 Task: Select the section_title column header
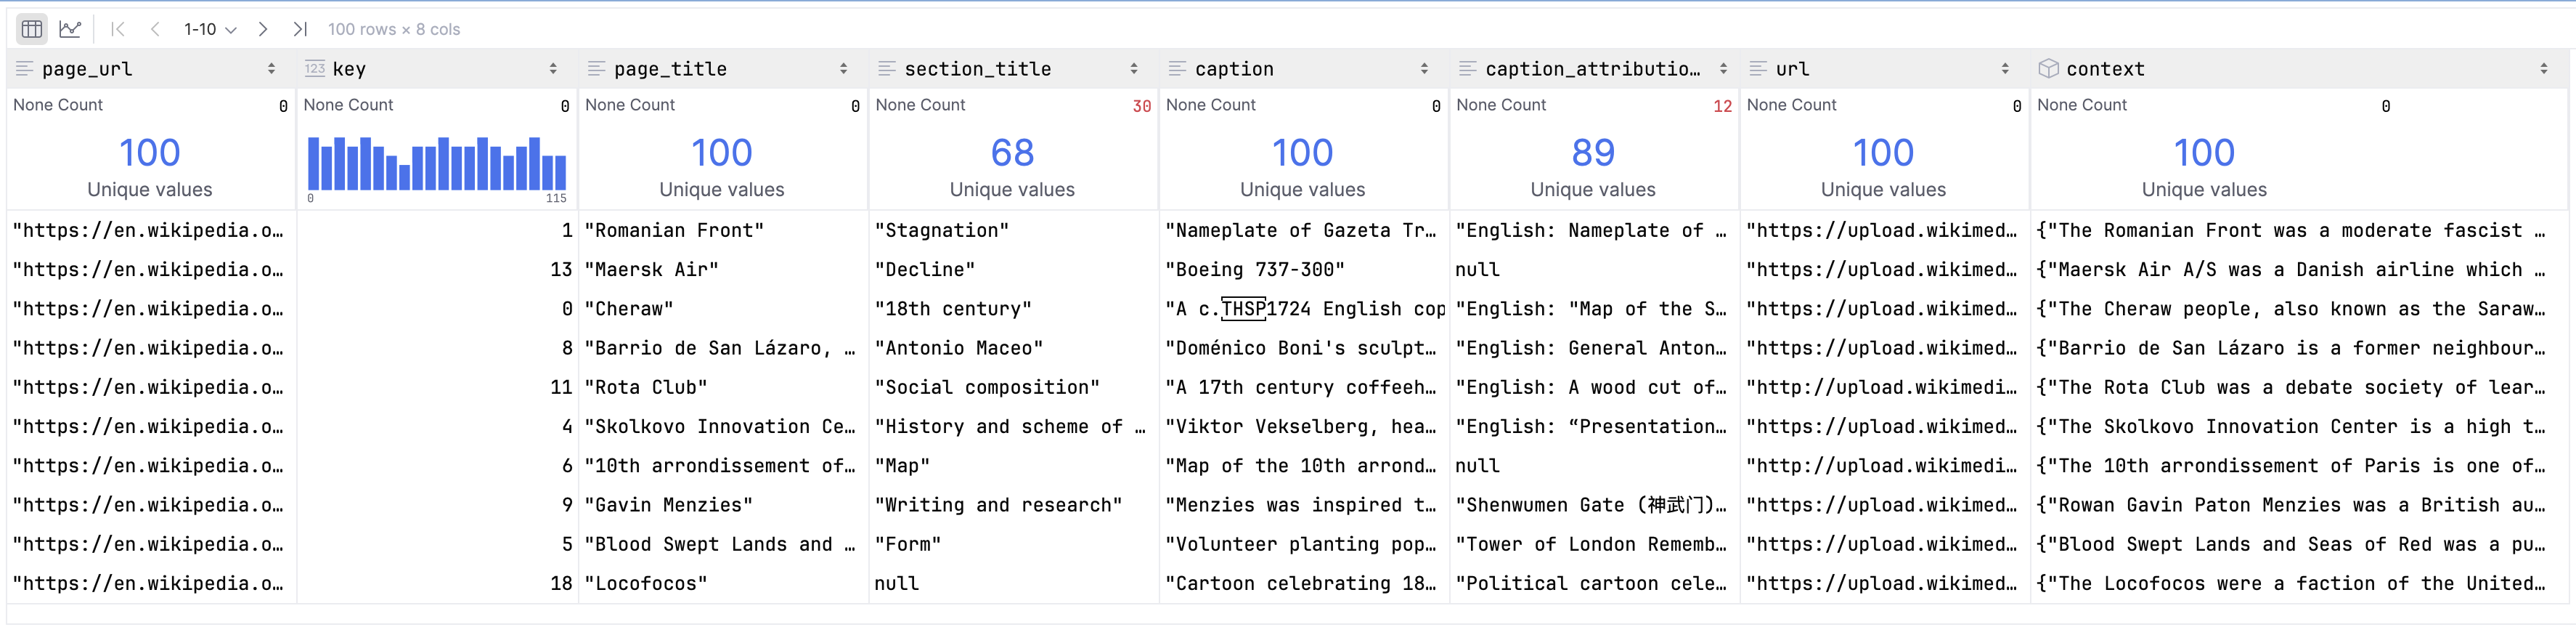tap(977, 69)
